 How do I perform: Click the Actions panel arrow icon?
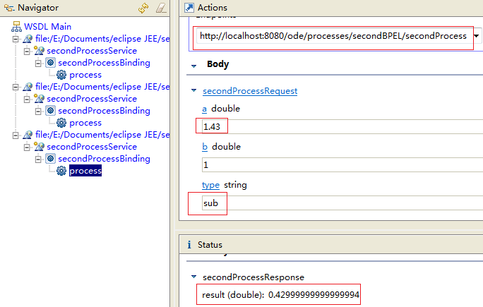189,8
